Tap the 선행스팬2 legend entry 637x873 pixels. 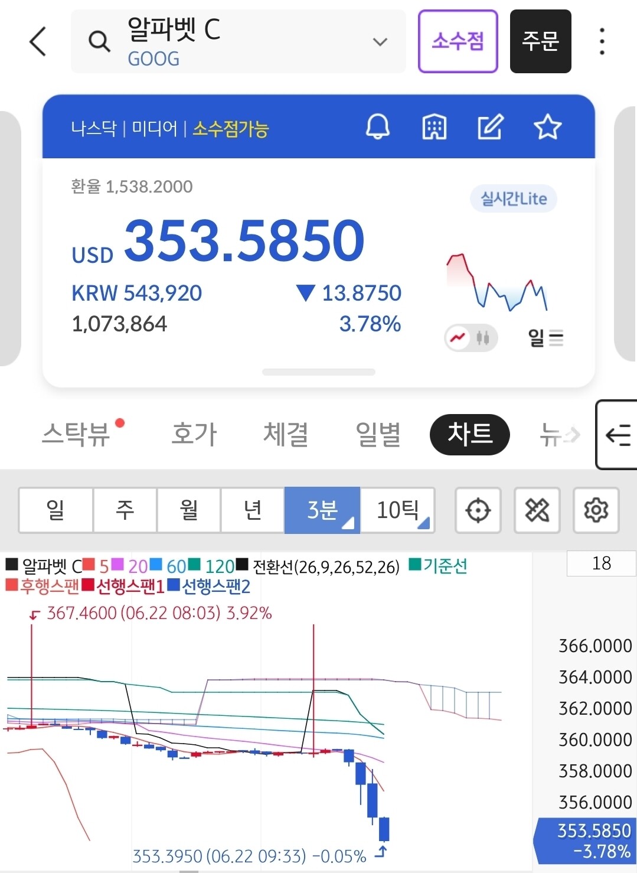pos(209,586)
